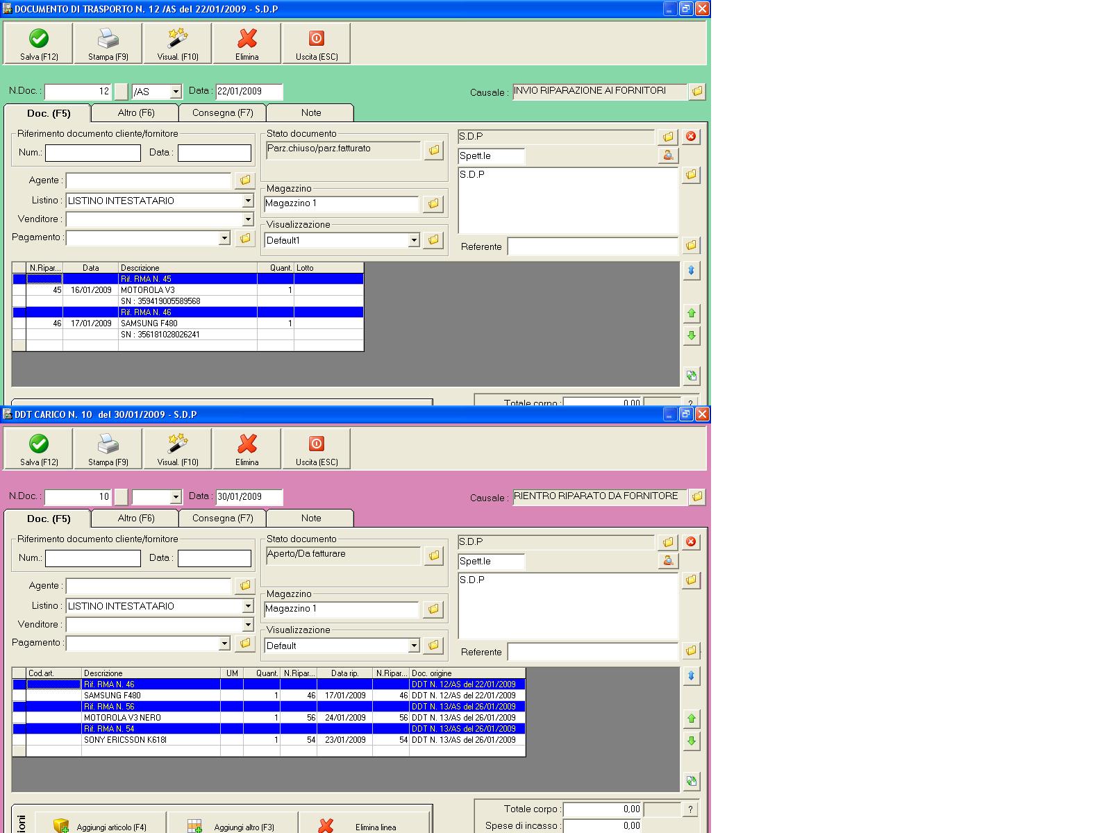Click small button beside N.Doc. 12 field
The width and height of the screenshot is (1111, 833).
click(x=122, y=92)
